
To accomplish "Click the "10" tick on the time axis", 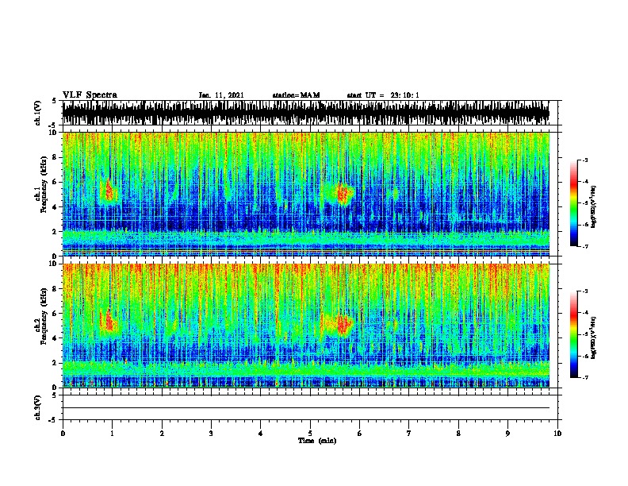I will [x=557, y=434].
